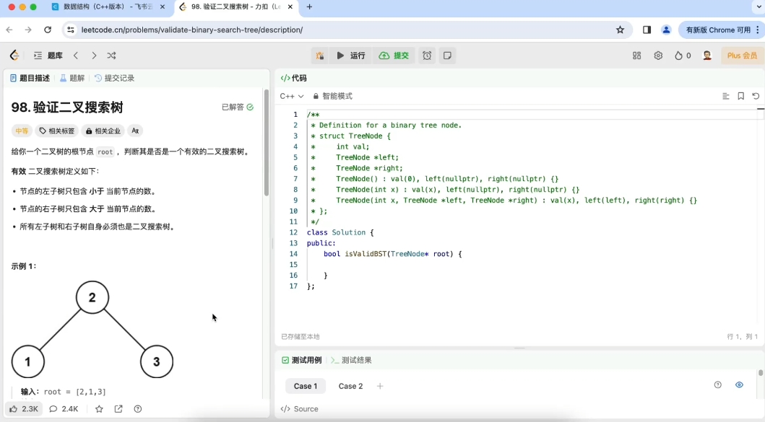765x422 pixels.
Task: Click the 2.3K like counter
Action: (x=24, y=409)
